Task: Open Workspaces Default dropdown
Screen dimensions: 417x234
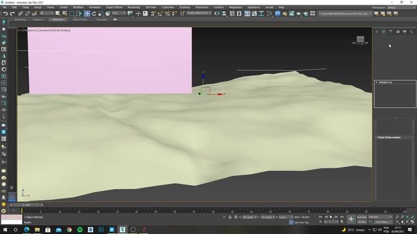Action: [x=401, y=7]
